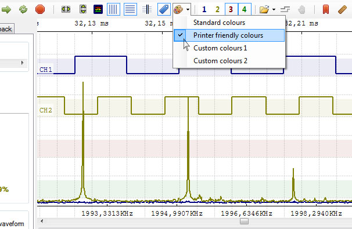The width and height of the screenshot is (352, 229).
Task: Toggle channel 4 display button
Action: click(x=245, y=9)
